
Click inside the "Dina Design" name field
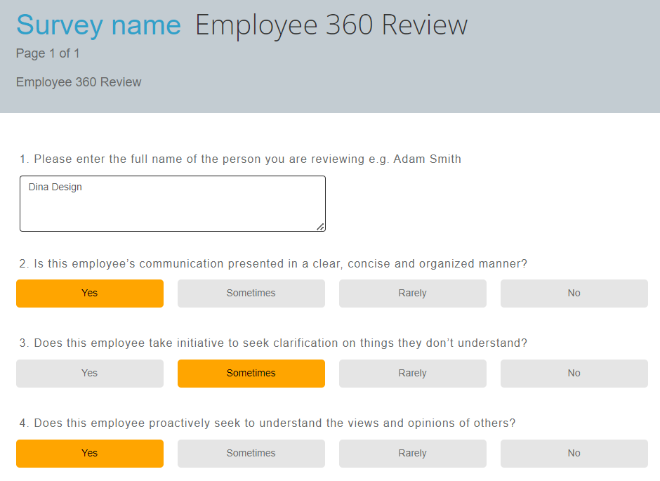(173, 203)
